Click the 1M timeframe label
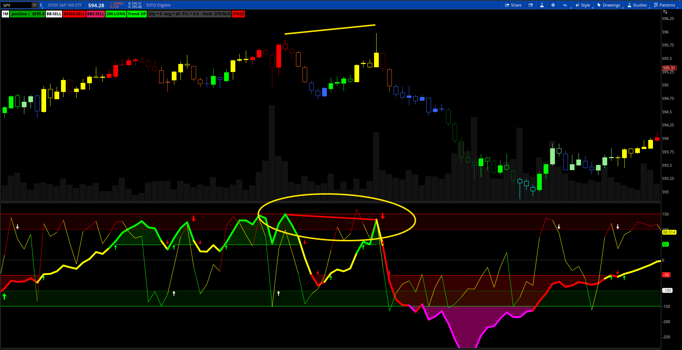The height and width of the screenshot is (350, 682). tap(5, 14)
